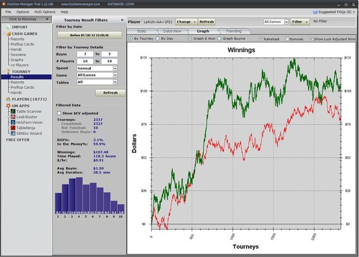Collapse the Tourney Result Filters panel arrow
The height and width of the screenshot is (257, 359).
122,20
